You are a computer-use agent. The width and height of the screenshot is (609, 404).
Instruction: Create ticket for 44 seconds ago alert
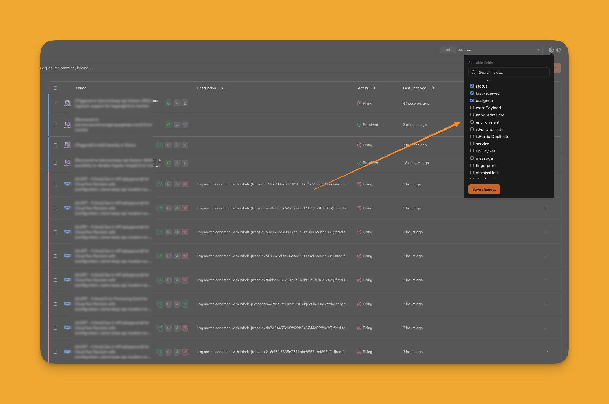177,103
